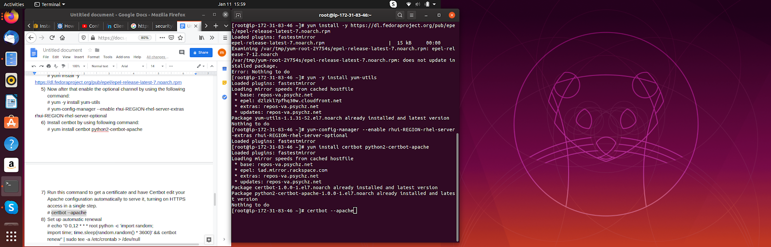
Task: Open the Edit menu in Docs
Action: click(x=55, y=57)
